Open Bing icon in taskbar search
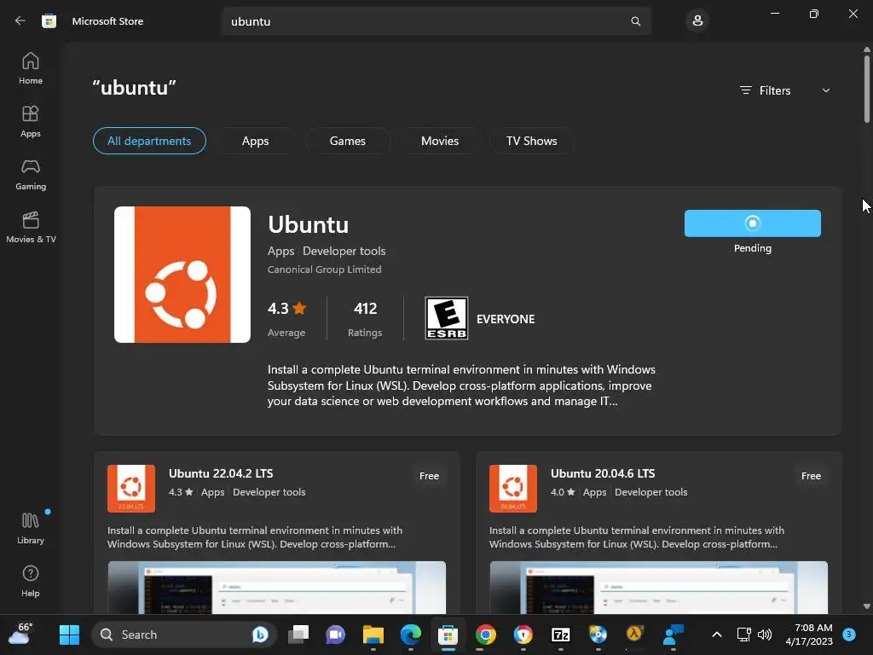 (x=259, y=635)
